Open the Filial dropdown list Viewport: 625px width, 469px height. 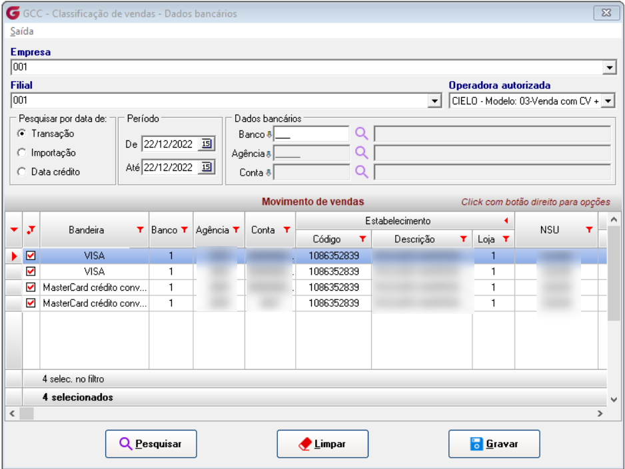coord(434,101)
